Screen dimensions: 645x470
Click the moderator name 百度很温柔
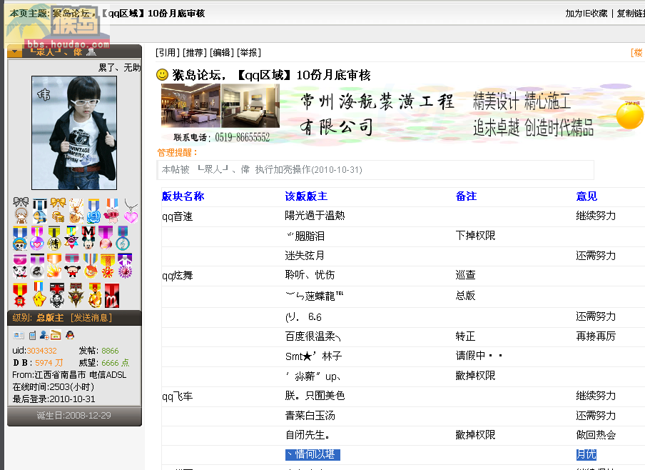313,336
